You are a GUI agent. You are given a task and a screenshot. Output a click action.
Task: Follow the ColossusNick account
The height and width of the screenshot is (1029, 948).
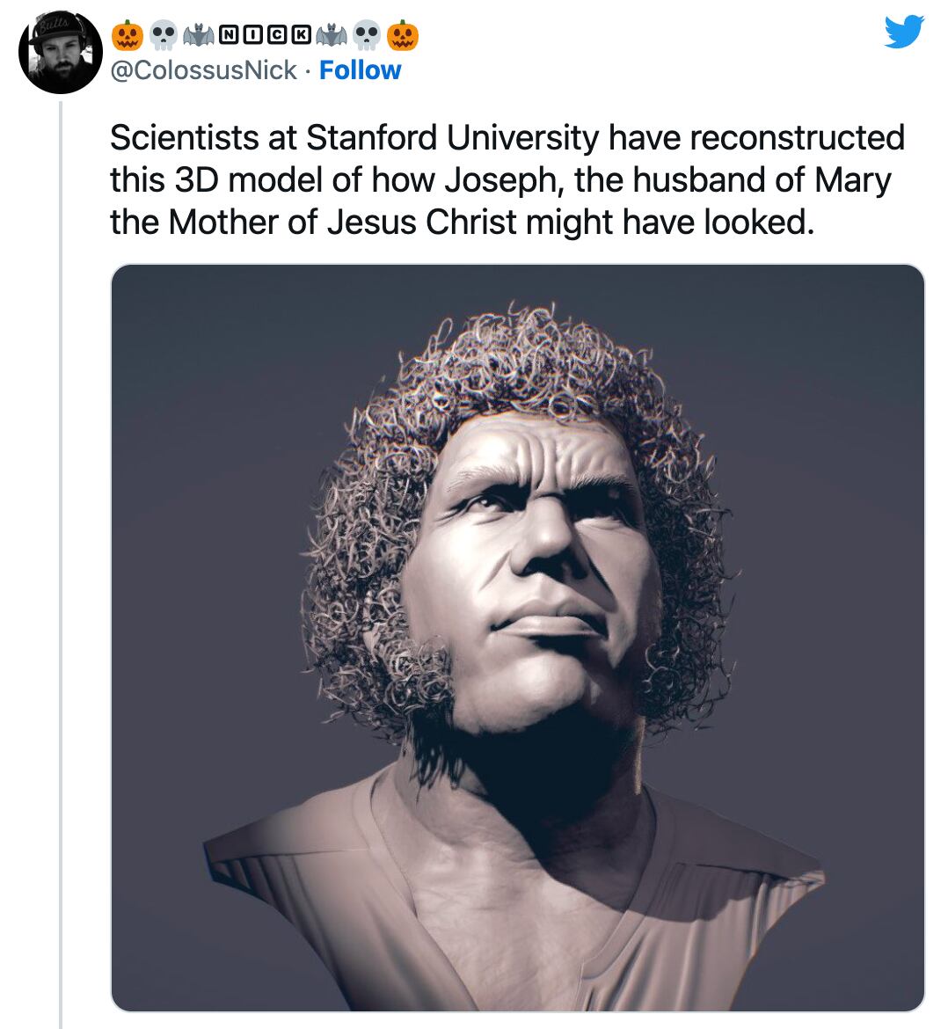pyautogui.click(x=360, y=70)
